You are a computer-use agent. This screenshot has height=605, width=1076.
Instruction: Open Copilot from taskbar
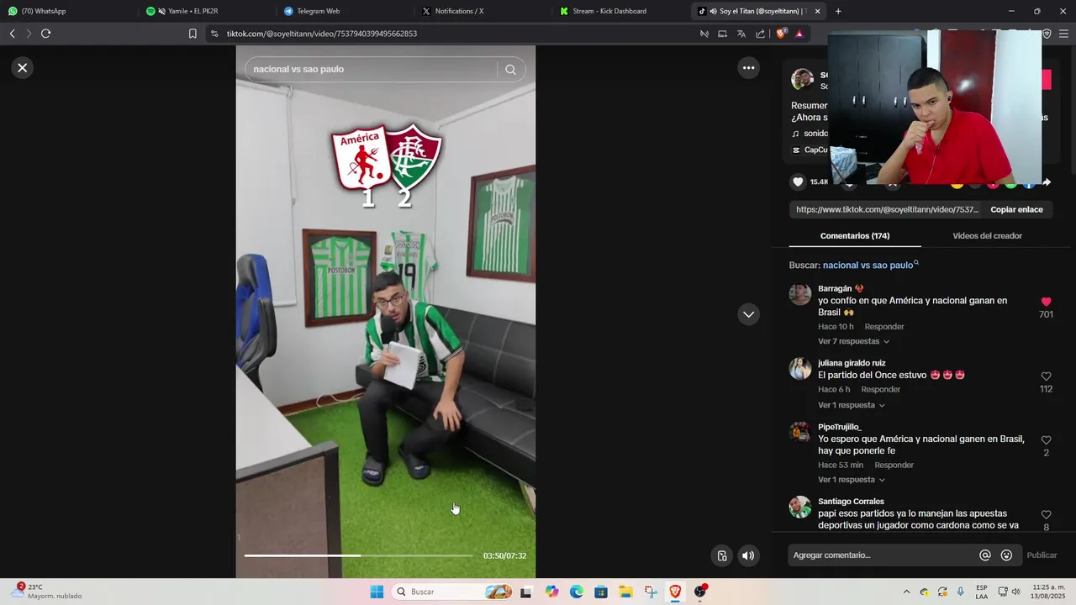551,592
